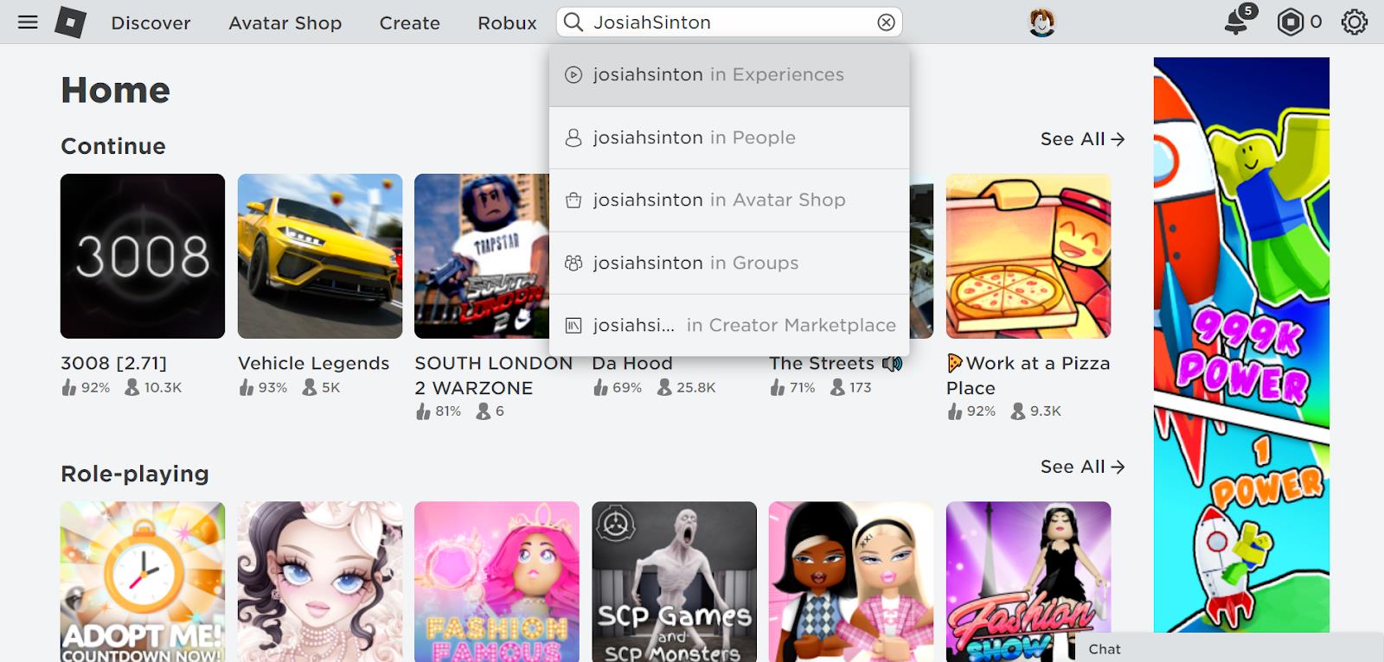Click Vehicle Legends 93% rating
The width and height of the screenshot is (1384, 662).
(x=263, y=387)
